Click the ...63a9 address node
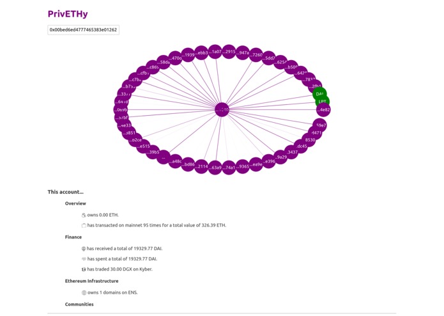The height and width of the screenshot is (316, 444). 215,168
